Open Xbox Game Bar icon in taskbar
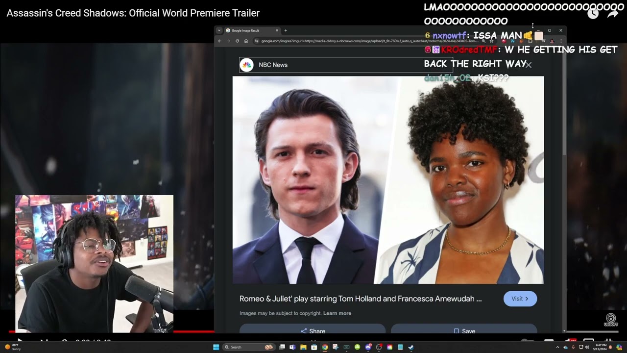 pos(346,347)
